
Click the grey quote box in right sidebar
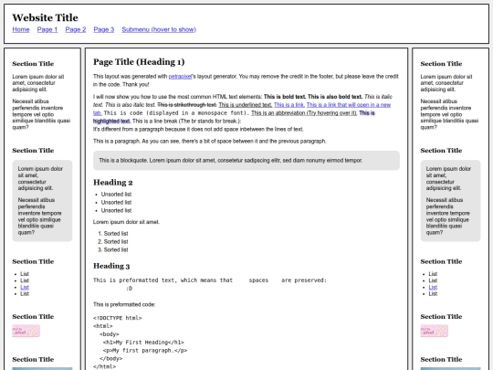pos(451,201)
